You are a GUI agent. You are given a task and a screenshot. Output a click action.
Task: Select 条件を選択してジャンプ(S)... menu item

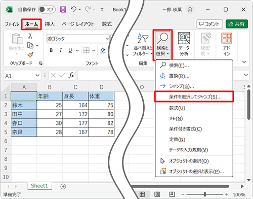[x=194, y=96]
